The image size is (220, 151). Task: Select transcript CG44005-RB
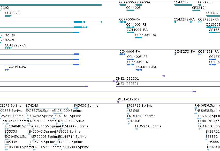click(136, 25)
